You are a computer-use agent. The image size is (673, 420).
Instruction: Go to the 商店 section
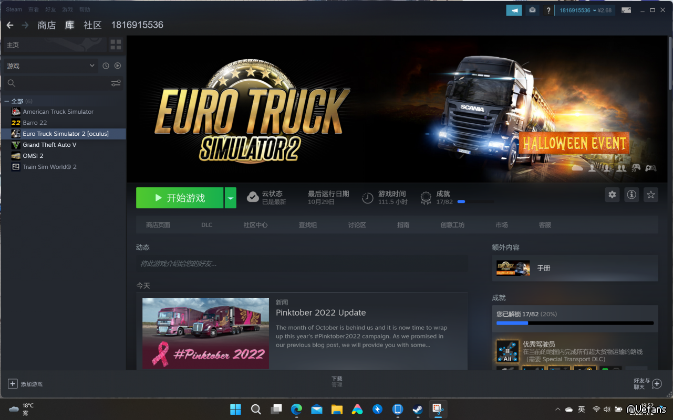tap(47, 25)
